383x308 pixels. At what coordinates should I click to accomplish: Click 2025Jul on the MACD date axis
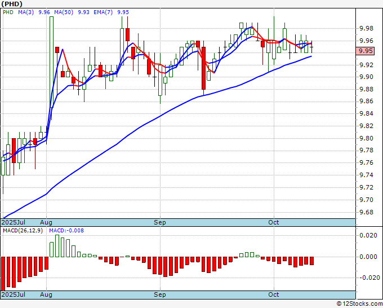[13, 294]
